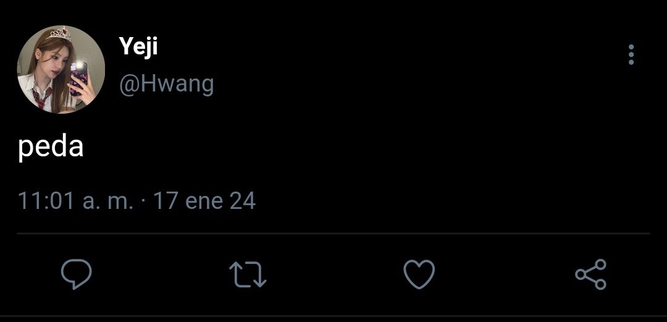Start a reply to Yeji's tweet

tap(77, 274)
